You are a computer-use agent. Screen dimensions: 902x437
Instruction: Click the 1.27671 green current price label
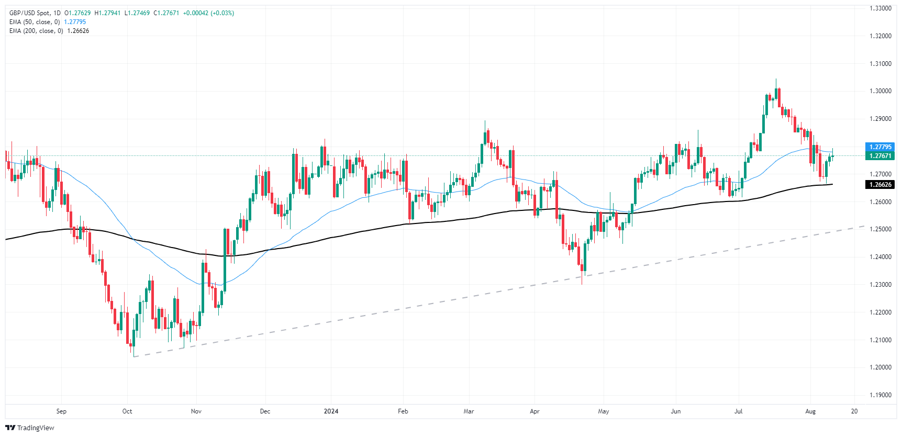coord(880,155)
